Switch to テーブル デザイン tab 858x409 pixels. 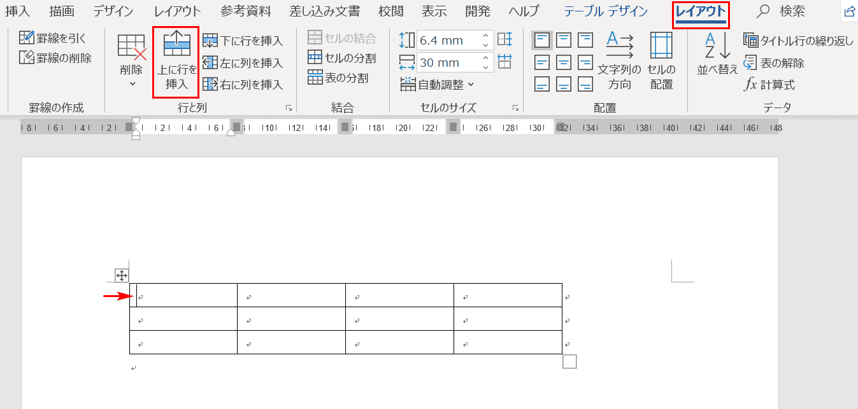tap(606, 11)
